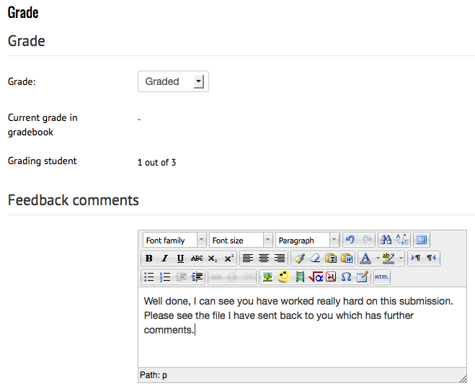This screenshot has height=391, width=475.
Task: Click the Undo icon
Action: (350, 240)
